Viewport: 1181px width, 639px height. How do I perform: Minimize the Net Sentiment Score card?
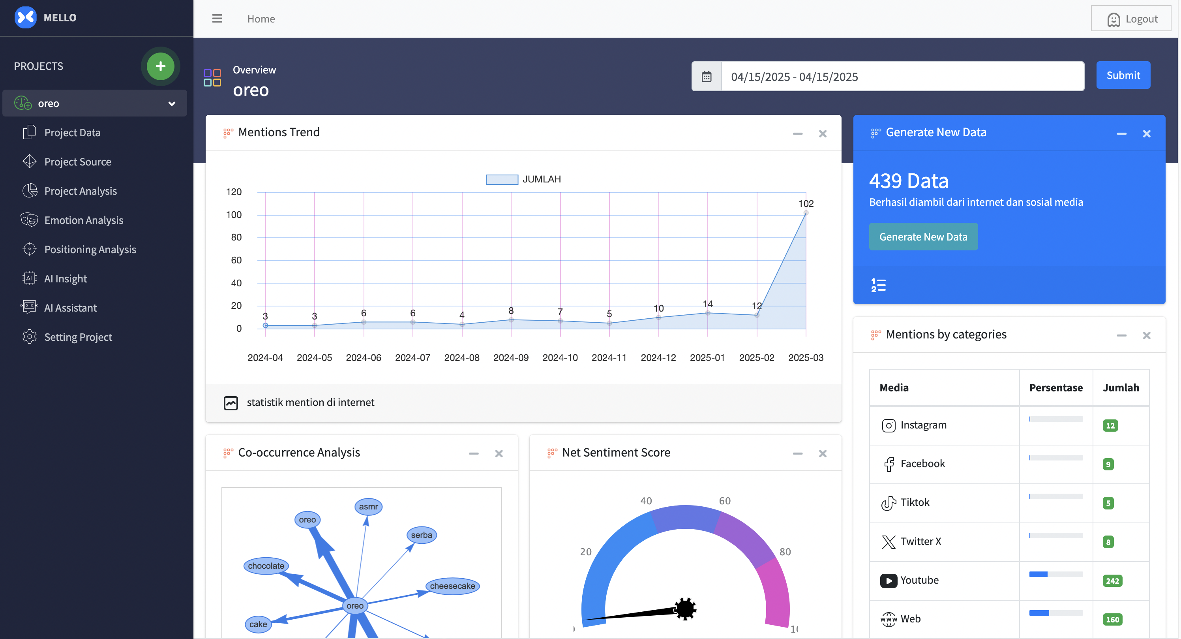click(x=797, y=453)
